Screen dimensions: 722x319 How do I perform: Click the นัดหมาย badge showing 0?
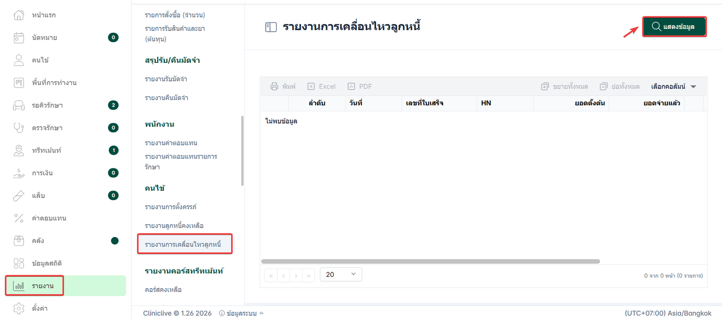coord(113,38)
